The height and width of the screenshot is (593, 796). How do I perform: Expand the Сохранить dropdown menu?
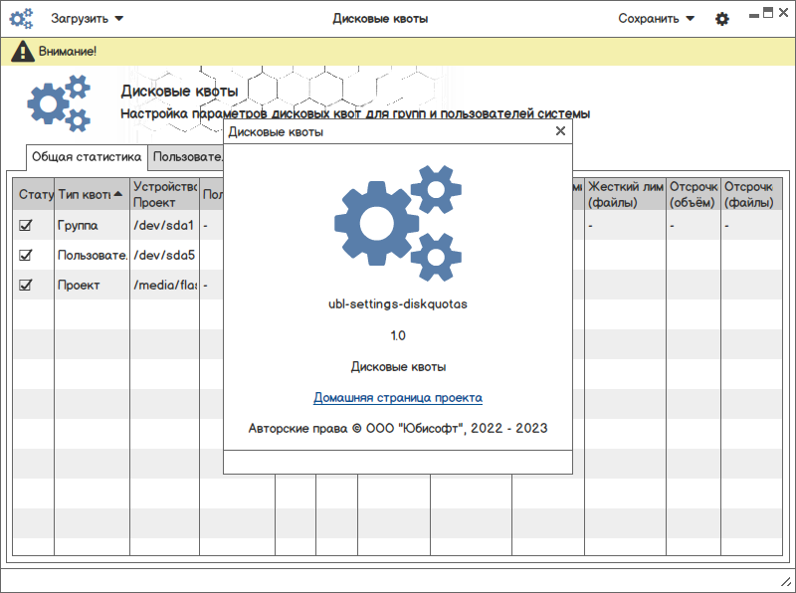tap(656, 19)
